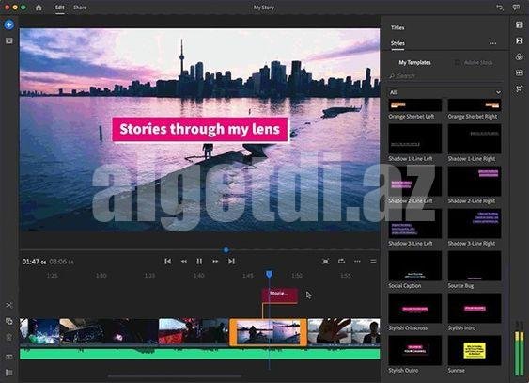Open the project panel icon below plus
Screen dimensions: 529x383
(x=9, y=40)
